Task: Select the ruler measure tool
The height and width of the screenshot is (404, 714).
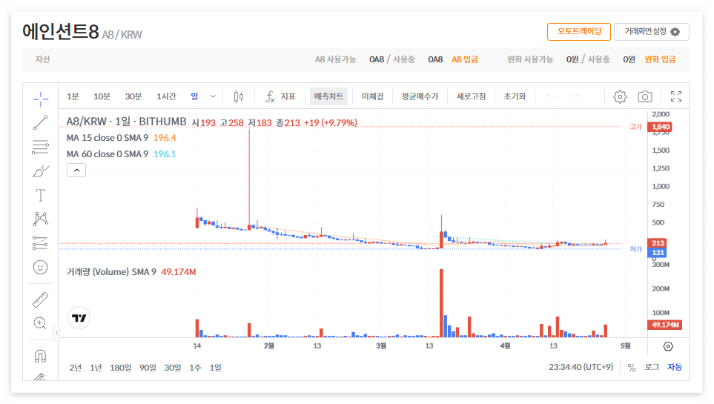Action: (41, 300)
